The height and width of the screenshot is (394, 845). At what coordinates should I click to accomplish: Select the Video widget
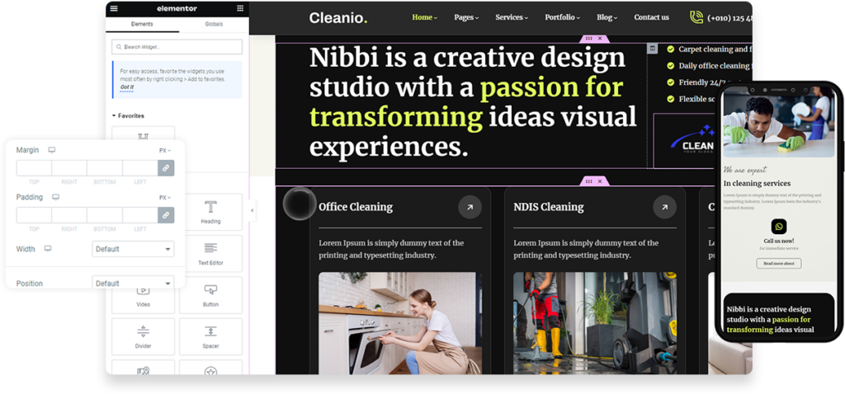coord(144,295)
